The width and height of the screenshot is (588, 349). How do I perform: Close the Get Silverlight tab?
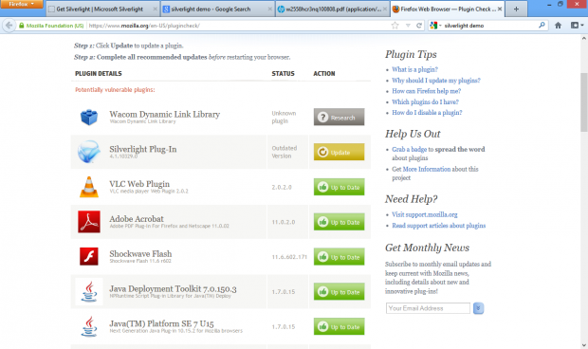pos(155,9)
